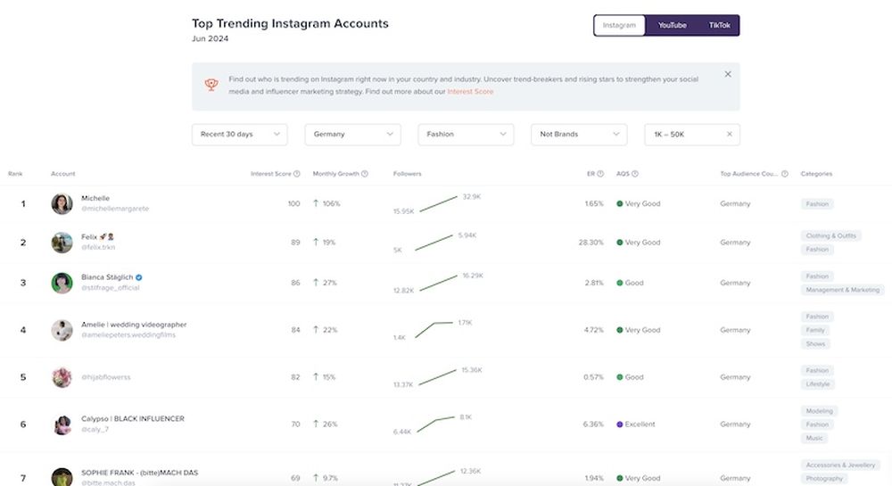
Task: Open Amelie | wedding videographer account
Action: (x=134, y=325)
